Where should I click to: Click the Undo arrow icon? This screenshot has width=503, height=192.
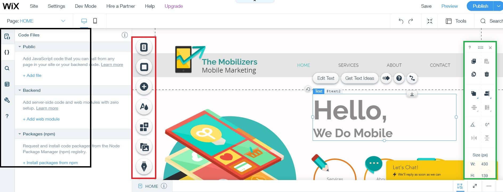pos(401,21)
